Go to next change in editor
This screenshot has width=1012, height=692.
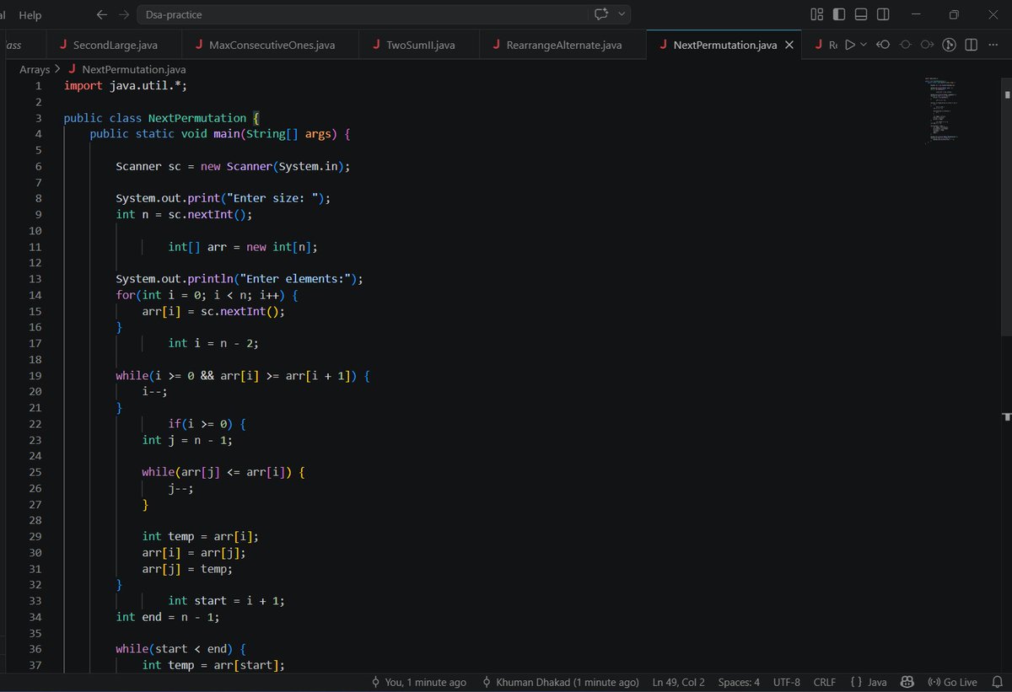pyautogui.click(x=927, y=45)
